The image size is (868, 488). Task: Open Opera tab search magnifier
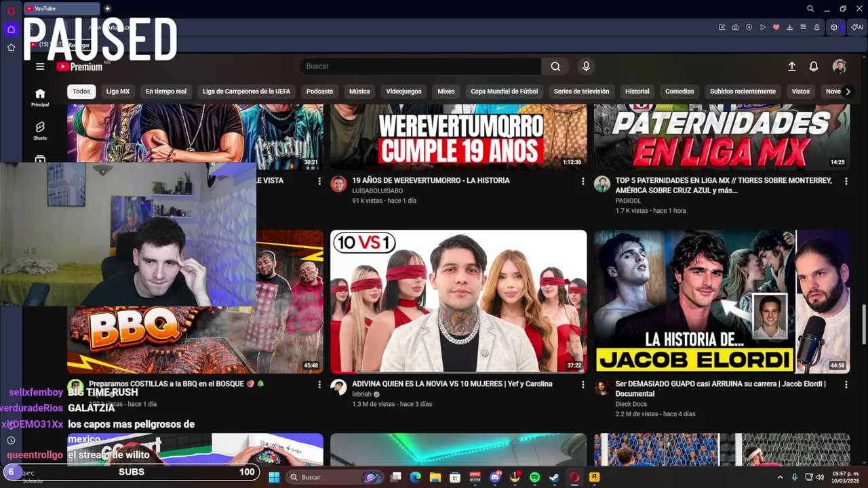(x=810, y=9)
